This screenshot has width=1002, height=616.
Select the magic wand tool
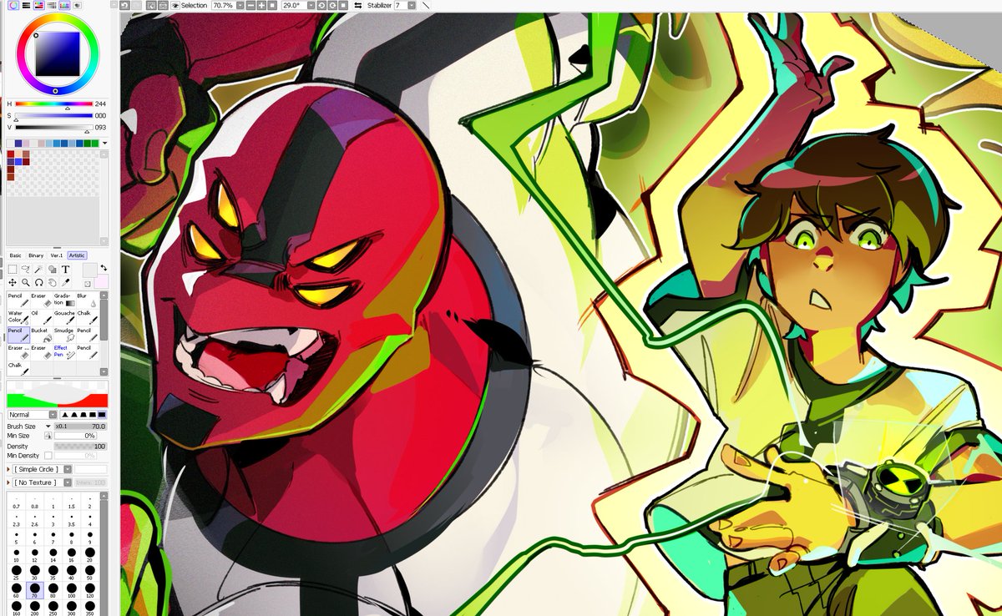pos(38,269)
